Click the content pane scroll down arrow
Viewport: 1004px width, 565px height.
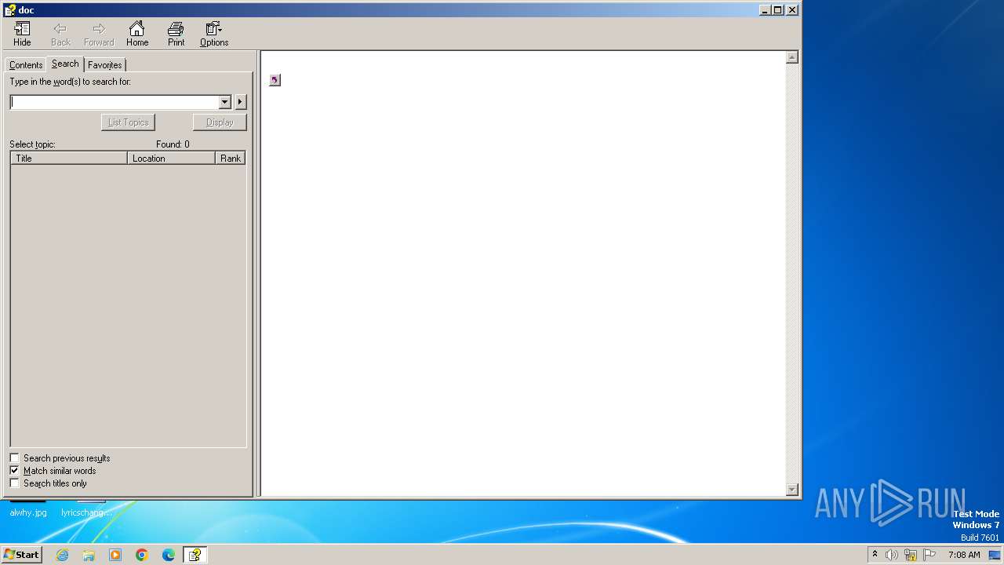[x=792, y=490]
